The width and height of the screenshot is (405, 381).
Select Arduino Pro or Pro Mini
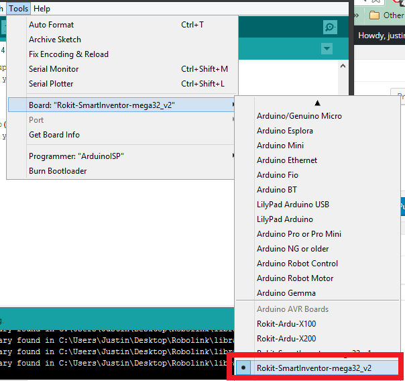[x=317, y=234]
